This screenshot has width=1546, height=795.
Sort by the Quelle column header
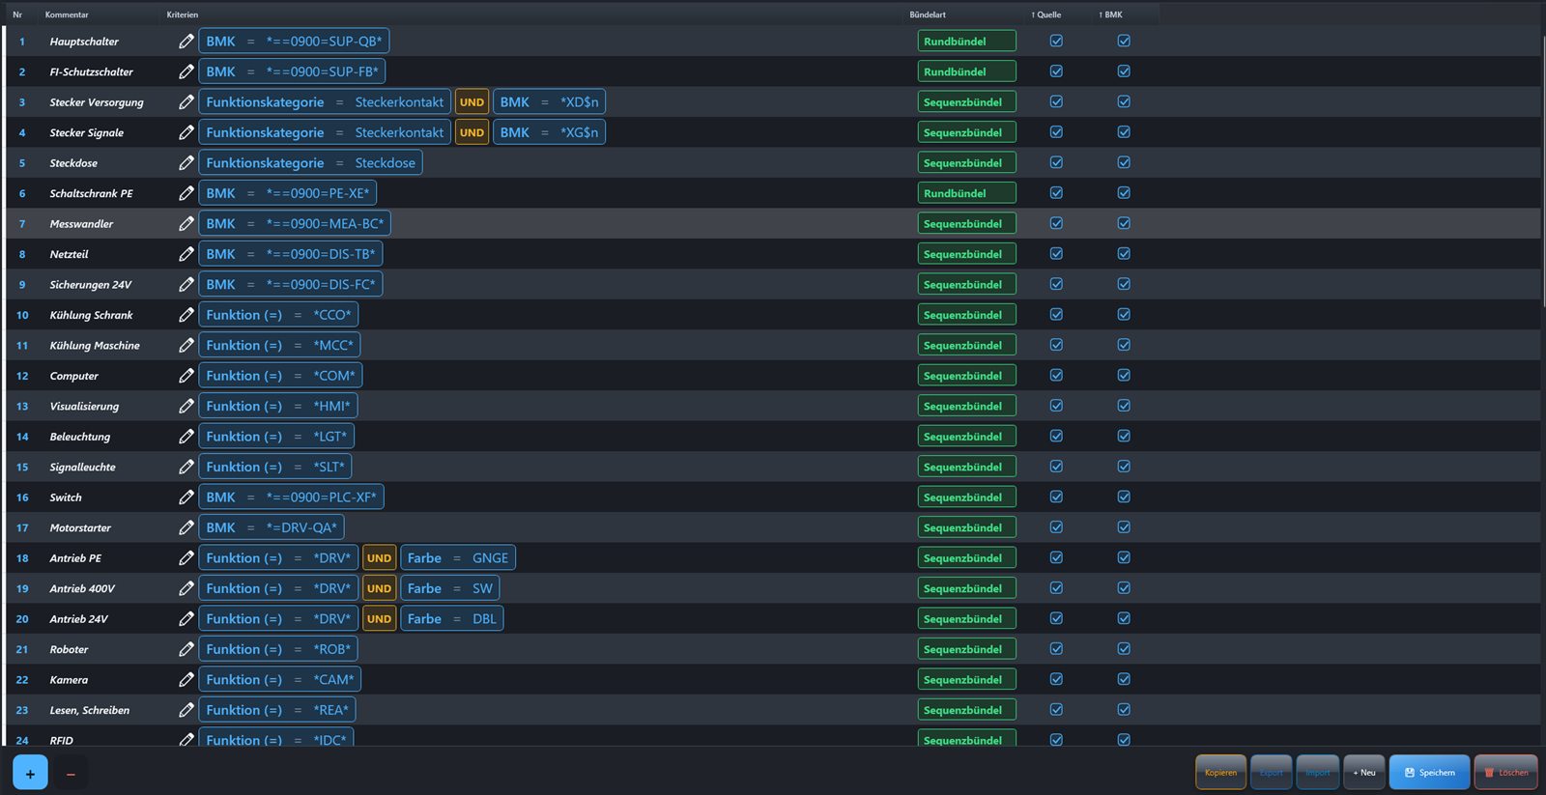coord(1045,14)
